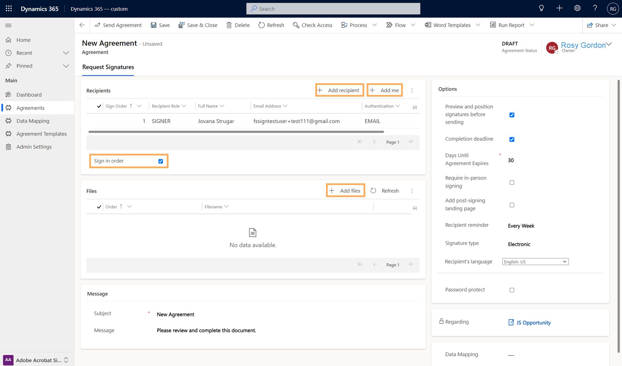Image resolution: width=622 pixels, height=366 pixels.
Task: Click the plus quick create icon
Action: pyautogui.click(x=559, y=9)
